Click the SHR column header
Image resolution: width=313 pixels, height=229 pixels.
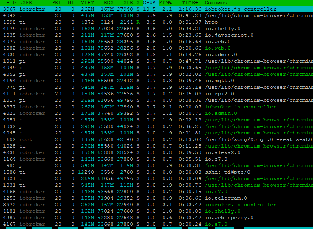[128, 2]
